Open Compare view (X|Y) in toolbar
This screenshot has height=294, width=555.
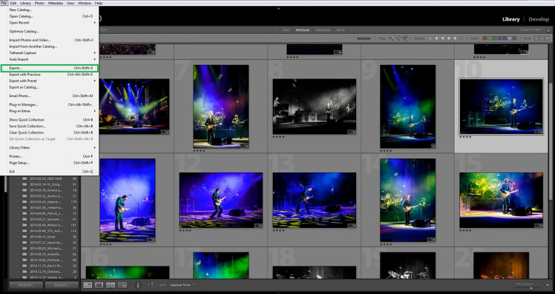[111, 285]
